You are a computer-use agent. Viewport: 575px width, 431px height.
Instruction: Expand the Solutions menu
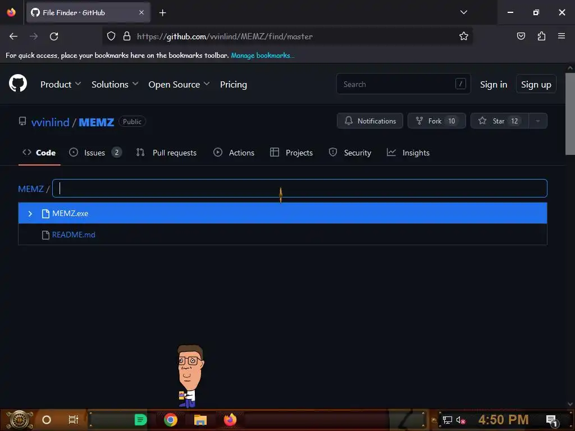click(x=115, y=84)
